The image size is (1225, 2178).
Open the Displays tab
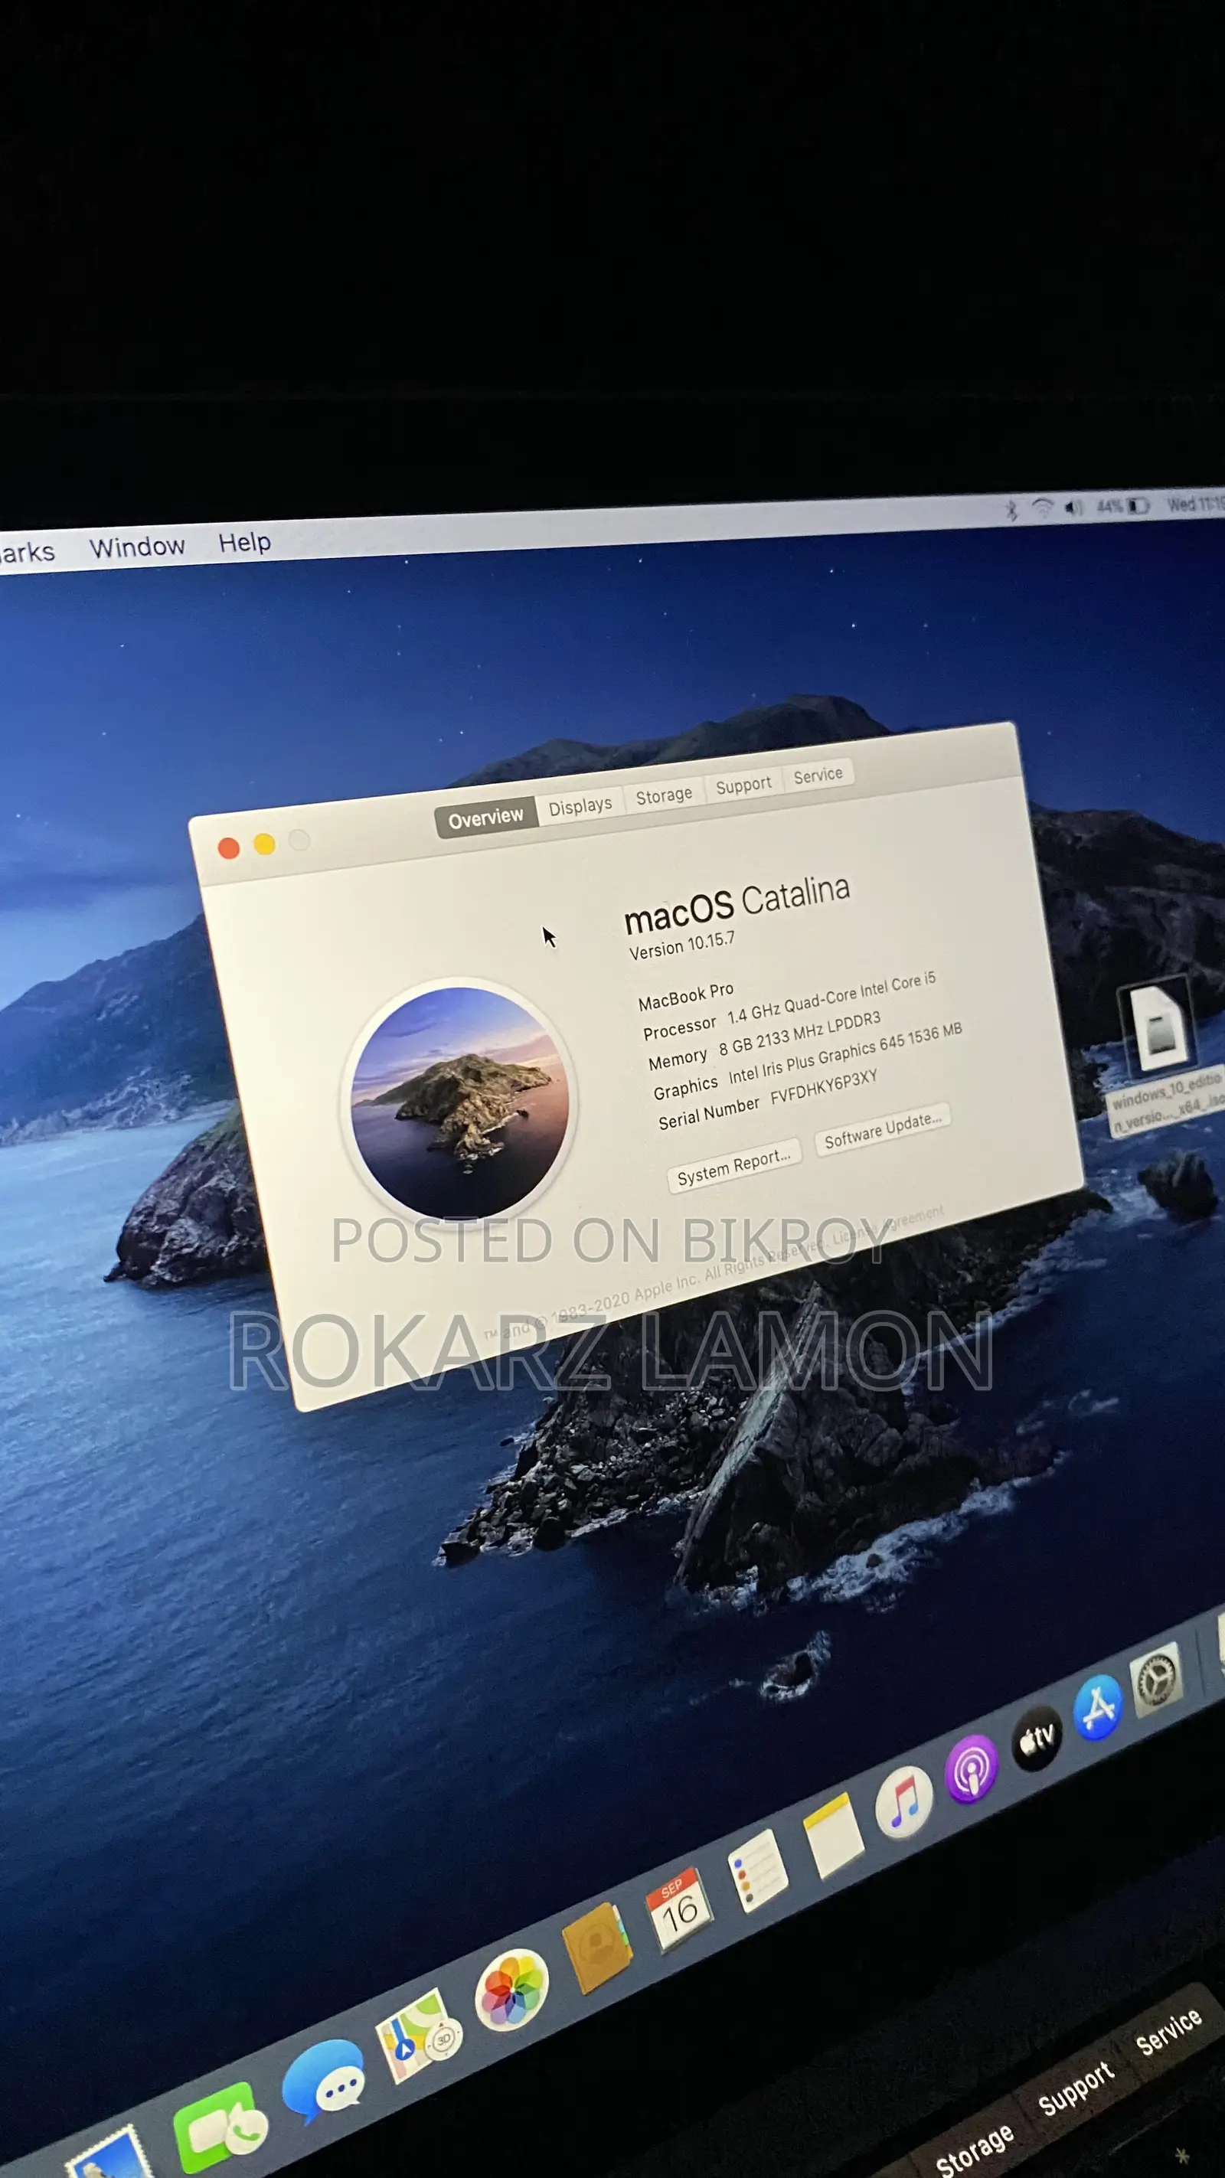(580, 806)
